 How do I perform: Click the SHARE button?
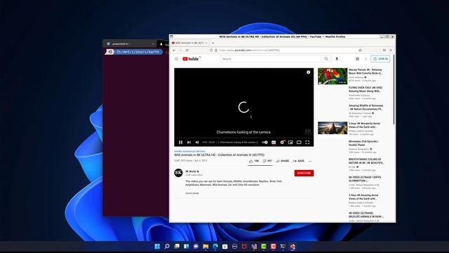(x=283, y=161)
